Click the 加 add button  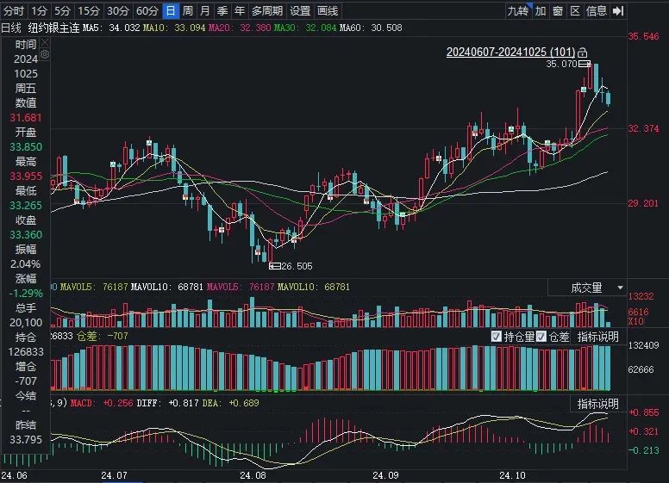point(541,11)
